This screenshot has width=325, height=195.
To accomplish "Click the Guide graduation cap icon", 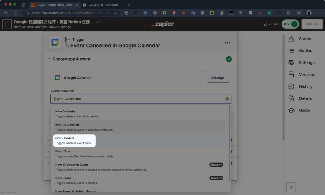I will point(291,110).
